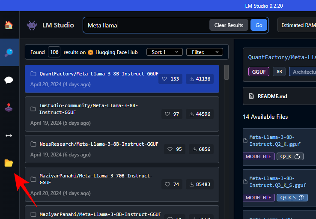316x219 pixels.
Task: Click the 8B parameter tag
Action: (279, 72)
